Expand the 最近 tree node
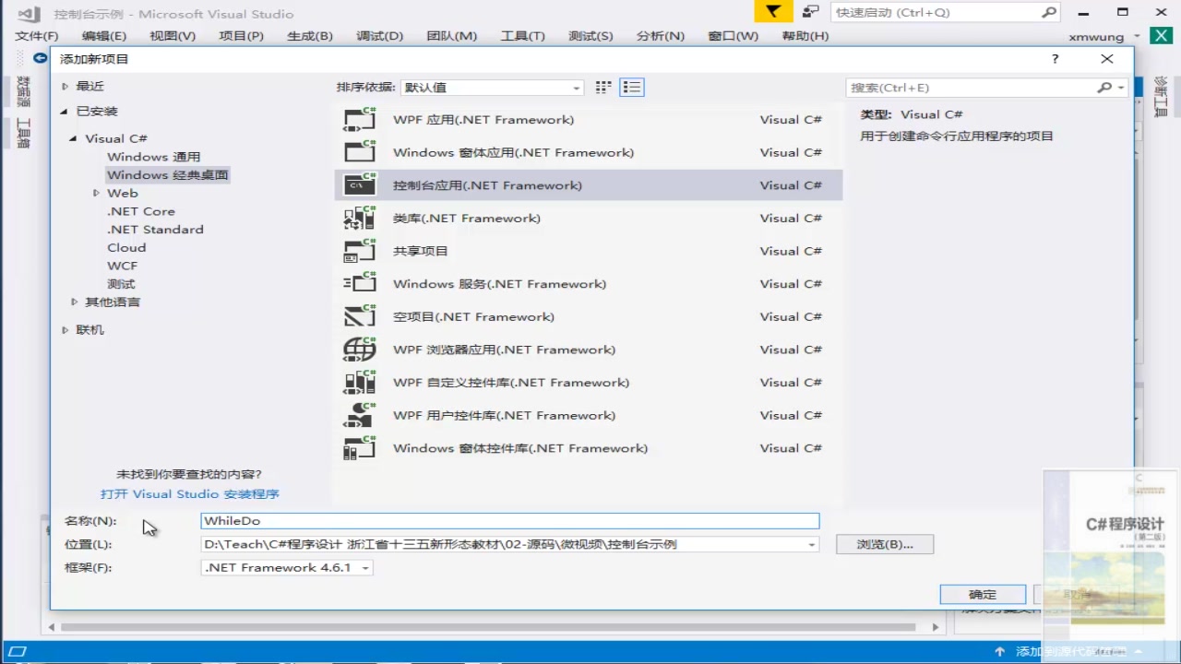The height and width of the screenshot is (664, 1181). coord(65,86)
